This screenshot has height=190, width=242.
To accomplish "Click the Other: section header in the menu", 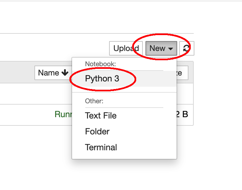I will [x=94, y=101].
